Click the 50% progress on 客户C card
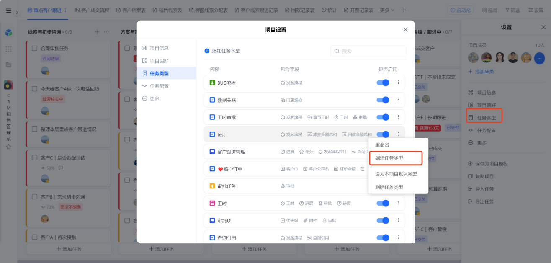This screenshot has height=263, width=551. [48, 168]
